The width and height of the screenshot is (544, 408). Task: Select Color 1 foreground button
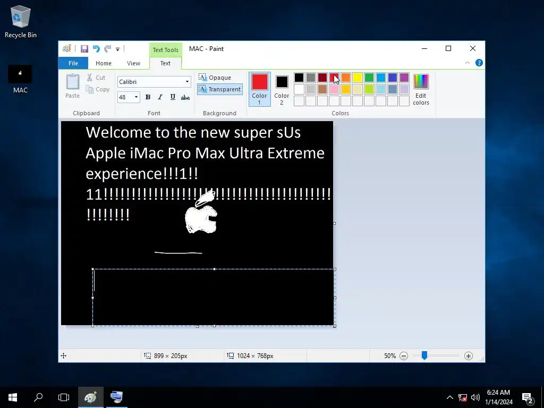click(259, 89)
